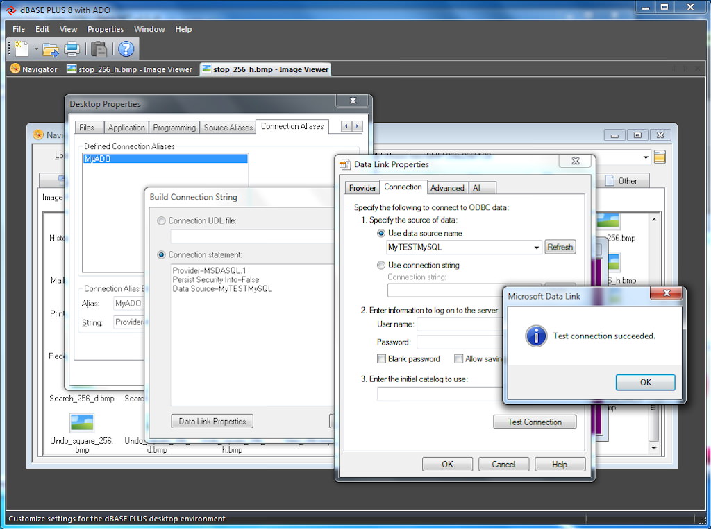Open the dropdown arrow in the Navigator window
This screenshot has width=711, height=529.
coord(646,157)
